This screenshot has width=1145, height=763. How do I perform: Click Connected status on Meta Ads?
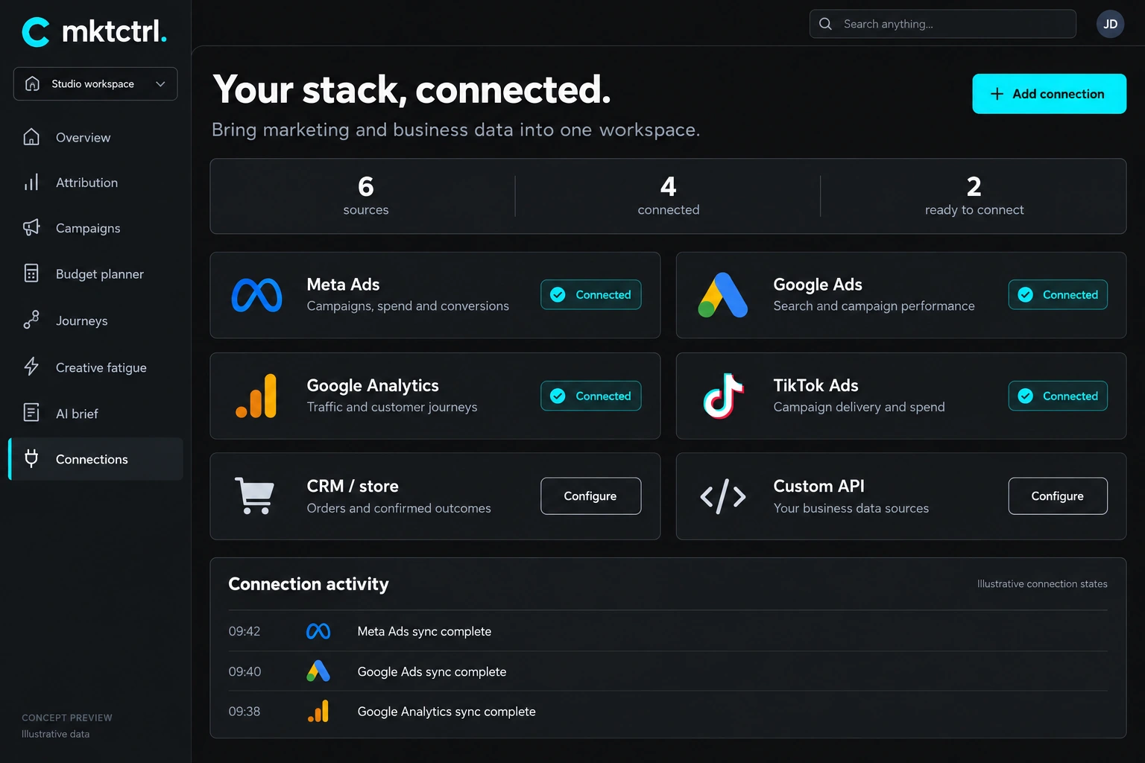coord(591,295)
